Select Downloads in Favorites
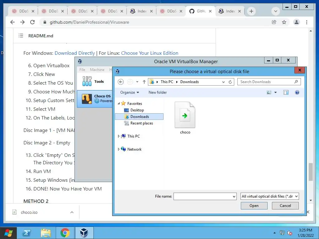The width and height of the screenshot is (319, 239). click(x=139, y=117)
